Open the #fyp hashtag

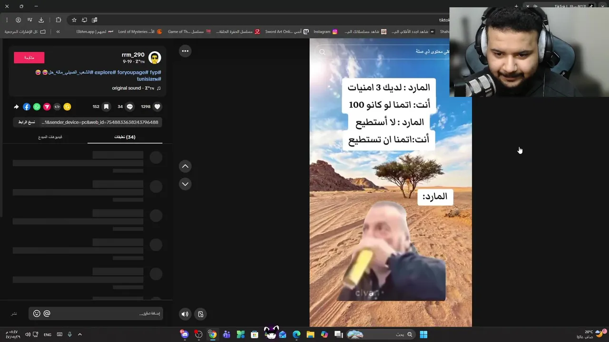[x=155, y=72]
